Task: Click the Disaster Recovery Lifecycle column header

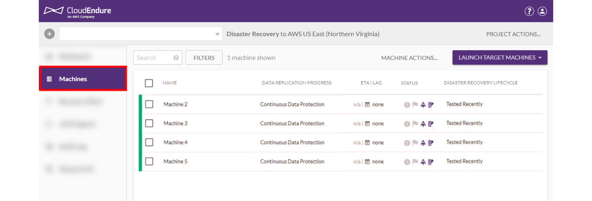Action: (x=481, y=83)
